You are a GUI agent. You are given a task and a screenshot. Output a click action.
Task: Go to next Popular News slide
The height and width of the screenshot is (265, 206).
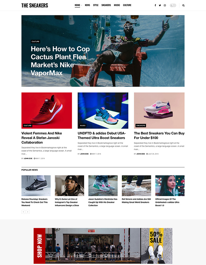point(28,212)
